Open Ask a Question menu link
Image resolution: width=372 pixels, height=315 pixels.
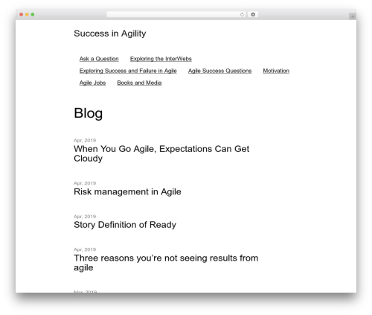(x=99, y=59)
